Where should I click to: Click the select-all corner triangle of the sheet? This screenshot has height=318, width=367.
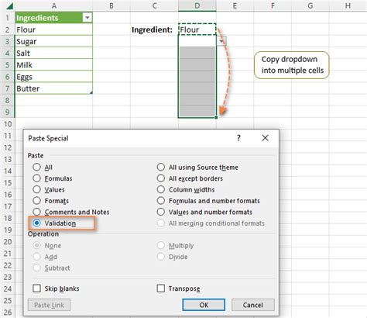click(x=9, y=5)
